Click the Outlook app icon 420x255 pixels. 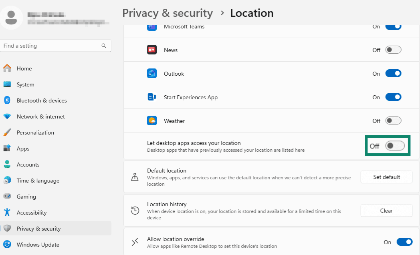(152, 73)
